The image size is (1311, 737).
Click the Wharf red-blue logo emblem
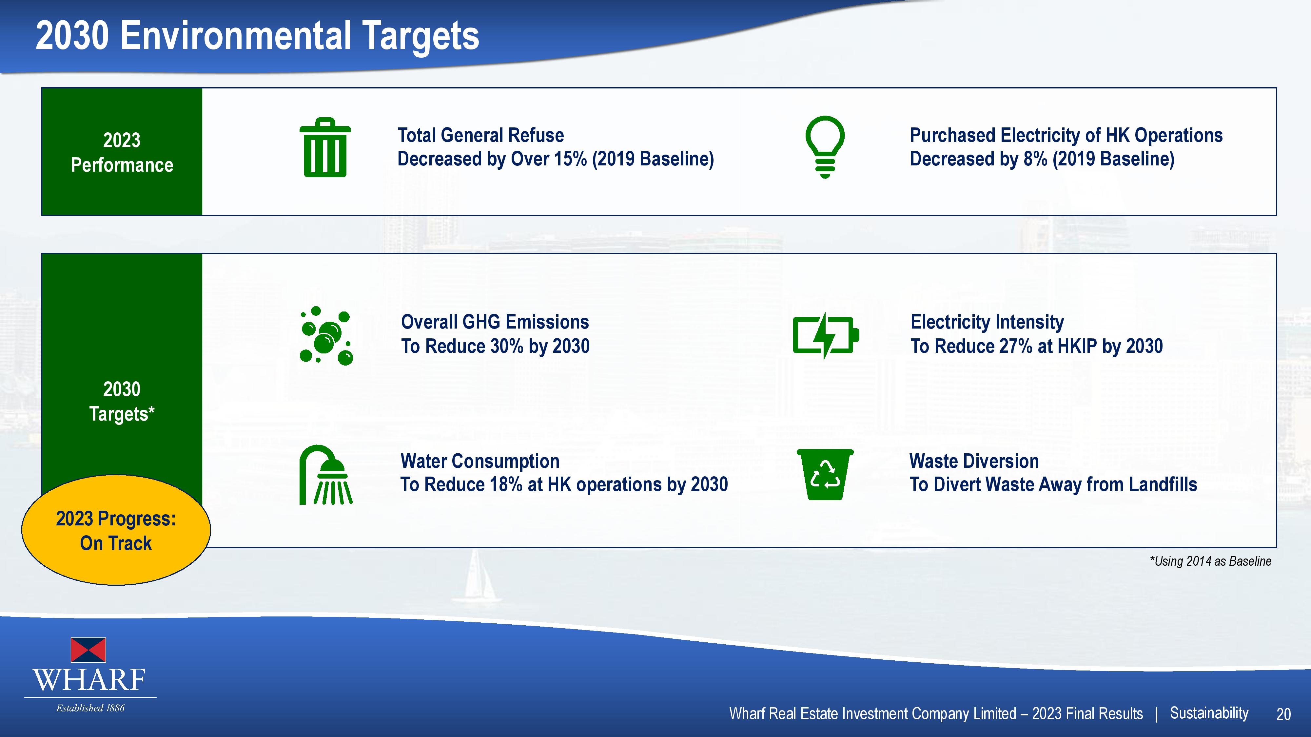tap(88, 650)
